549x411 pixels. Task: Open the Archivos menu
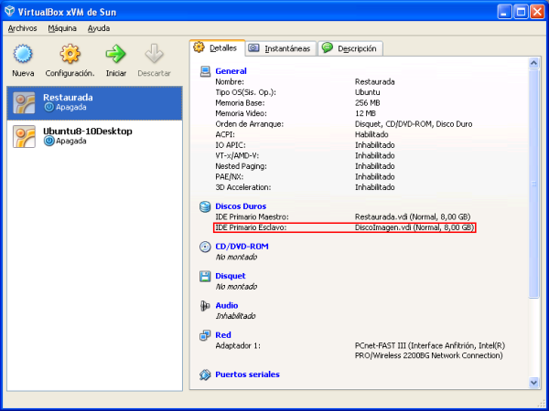tap(22, 28)
